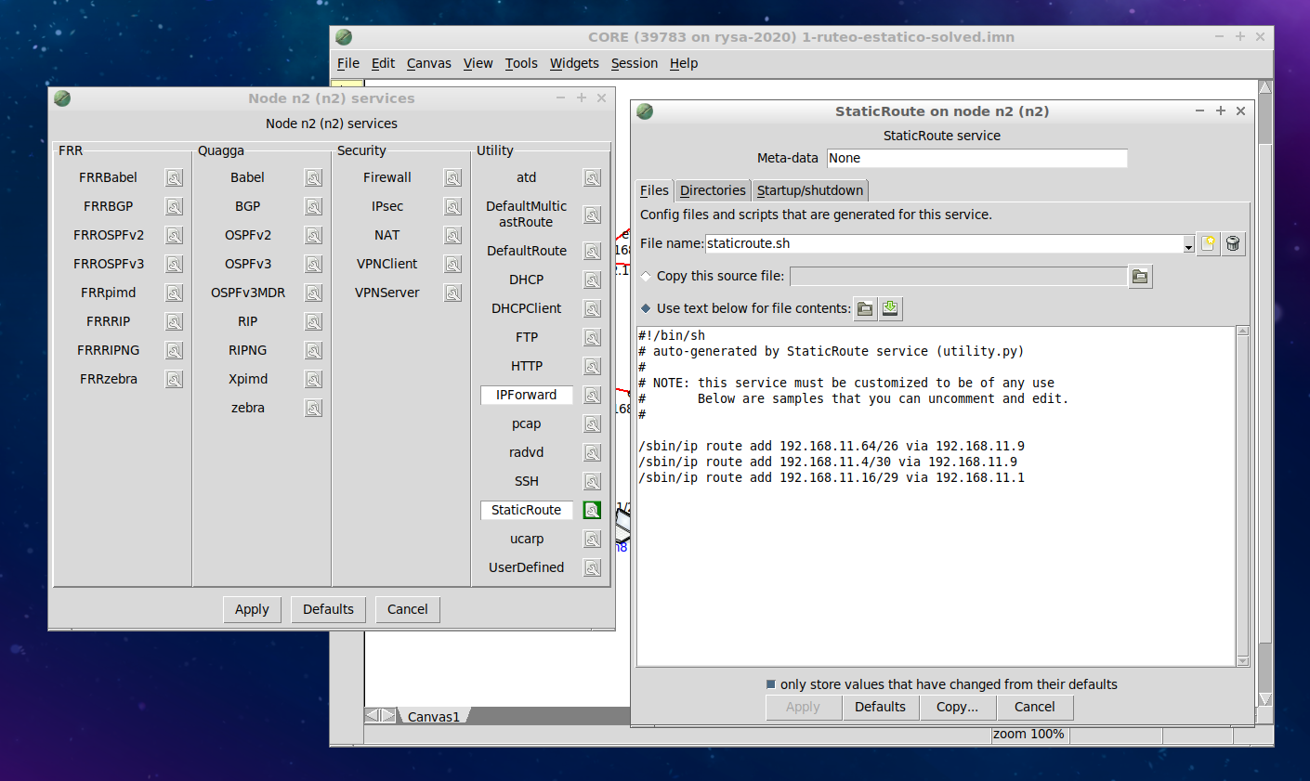The image size is (1310, 781).
Task: Open the Tools menu in CORE window
Action: (521, 63)
